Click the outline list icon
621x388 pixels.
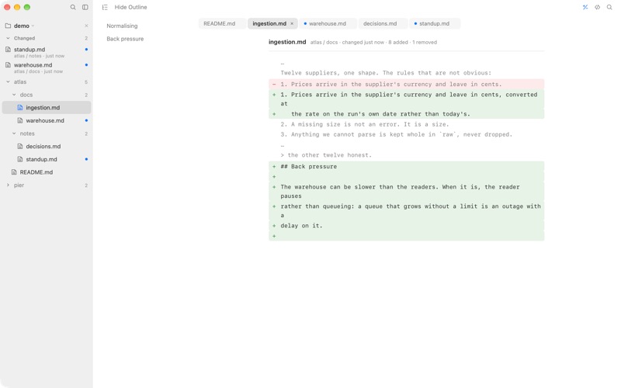click(x=105, y=7)
